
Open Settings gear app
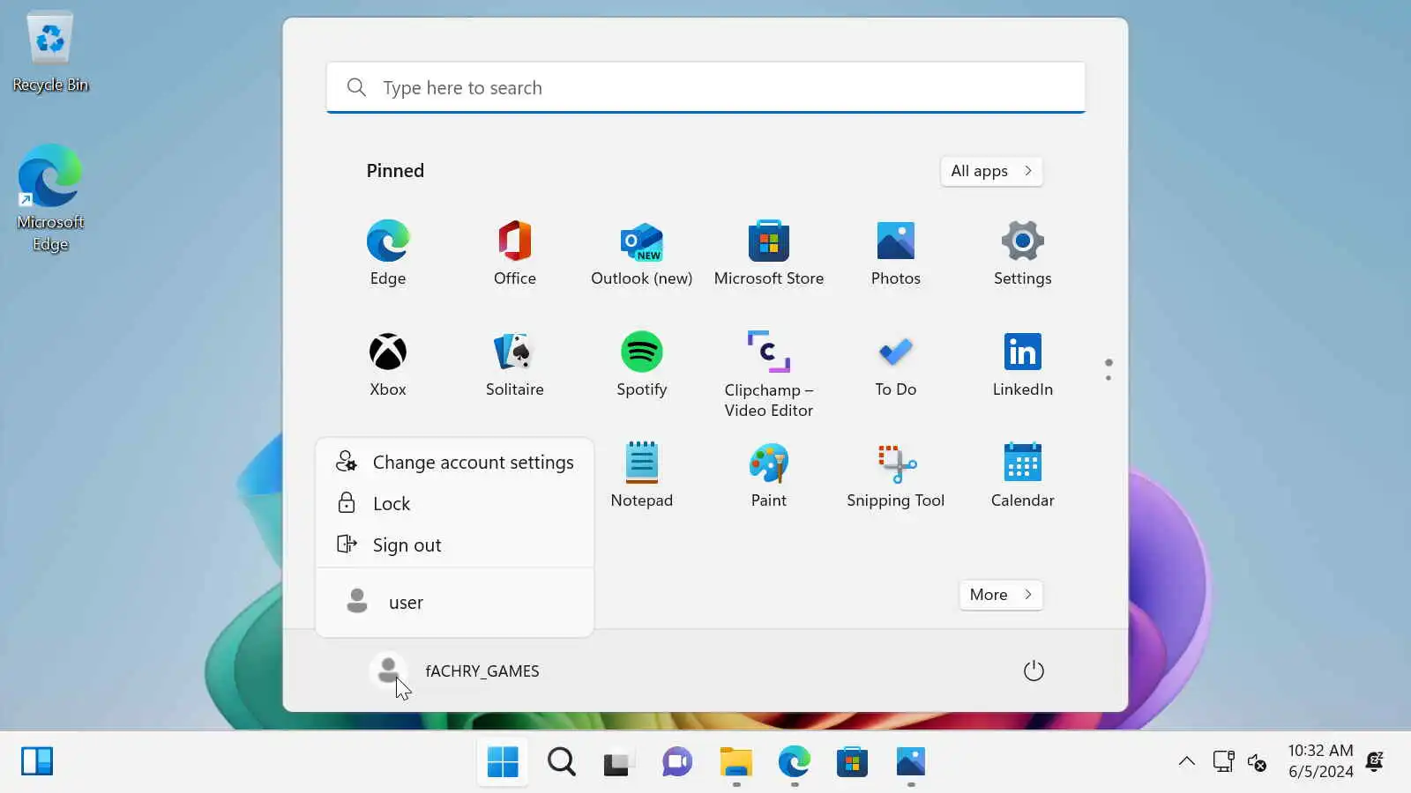pyautogui.click(x=1023, y=254)
